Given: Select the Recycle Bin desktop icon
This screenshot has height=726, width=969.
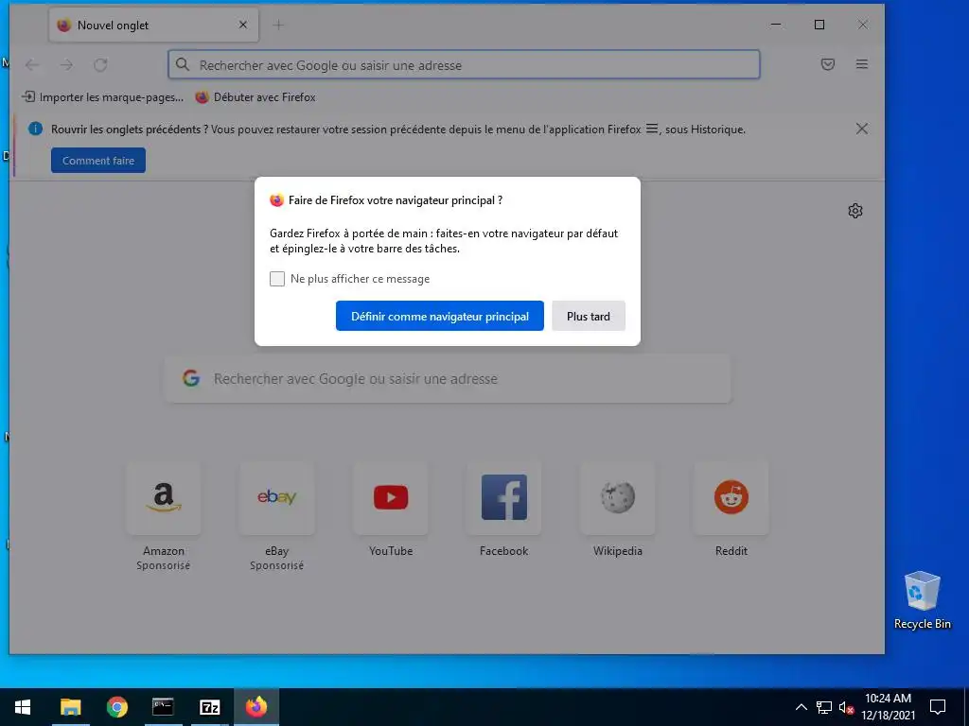Looking at the screenshot, I should click(x=922, y=600).
